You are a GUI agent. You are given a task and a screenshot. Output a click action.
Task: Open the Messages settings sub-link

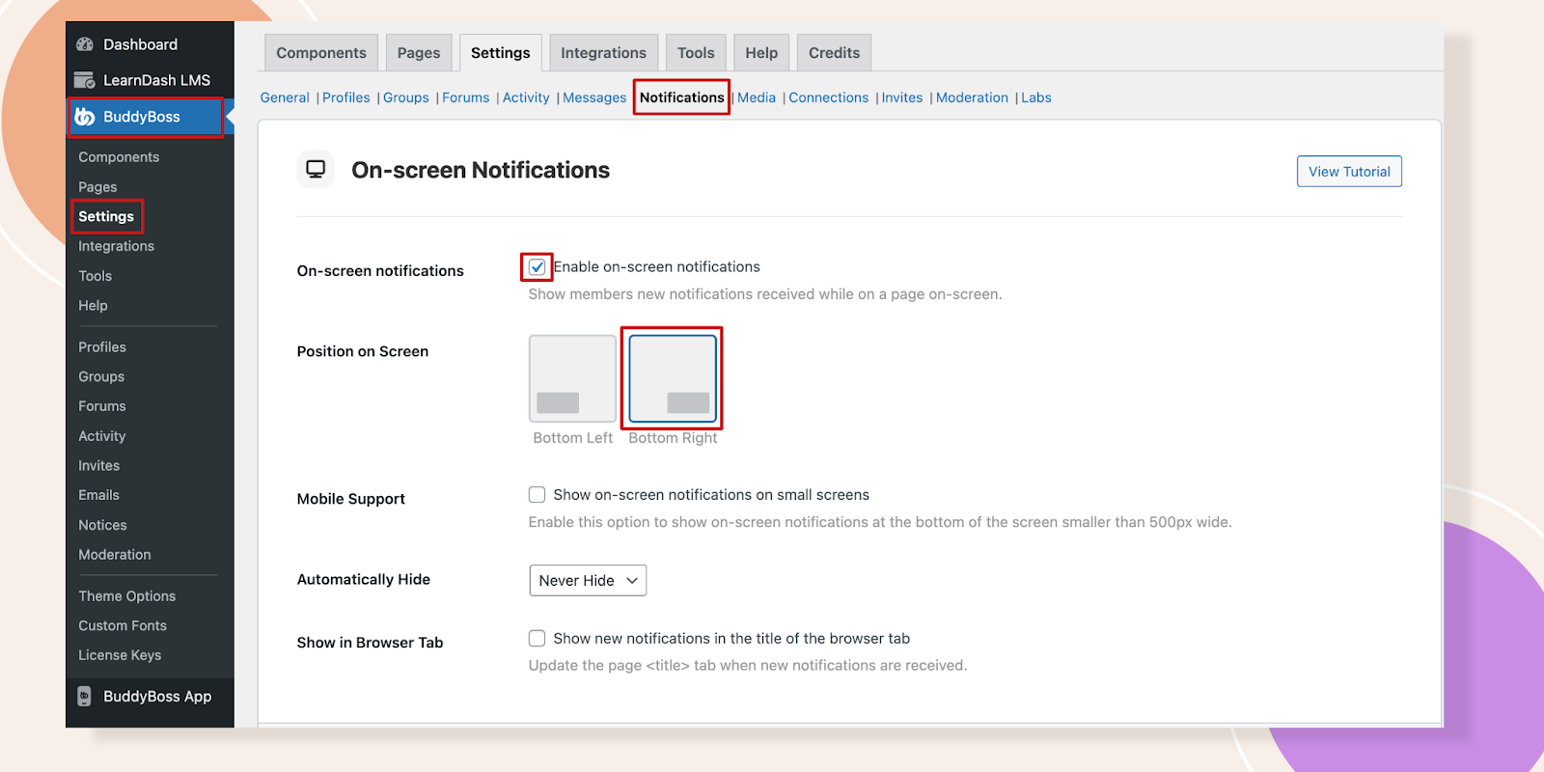[594, 97]
